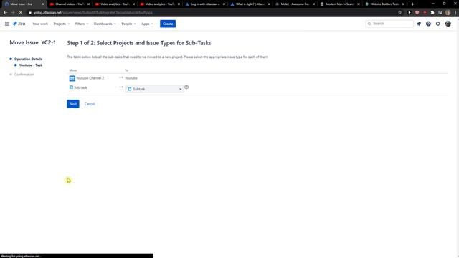Switch to Website Builders Tested tab
Screen dimensions: 459x258
click(385, 4)
